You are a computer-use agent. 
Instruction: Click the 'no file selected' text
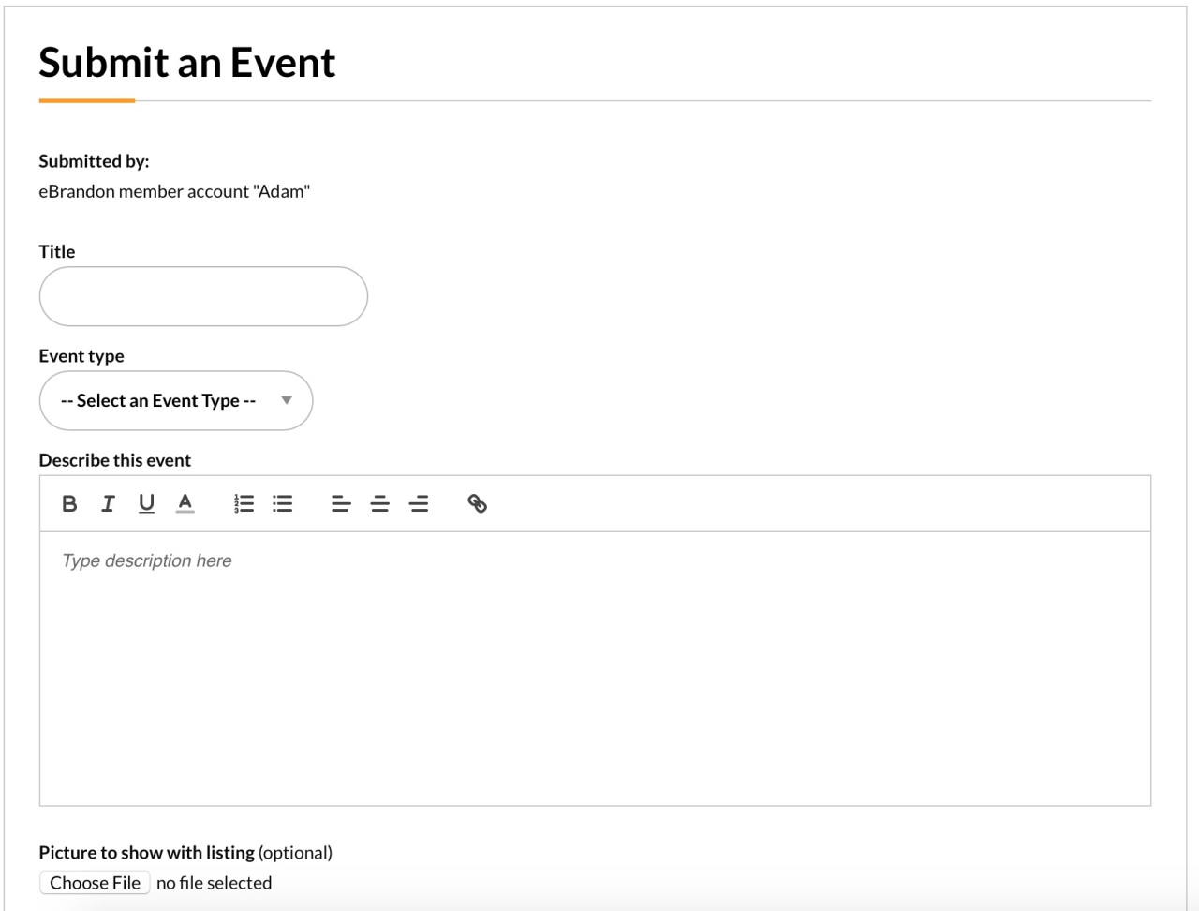coord(214,883)
